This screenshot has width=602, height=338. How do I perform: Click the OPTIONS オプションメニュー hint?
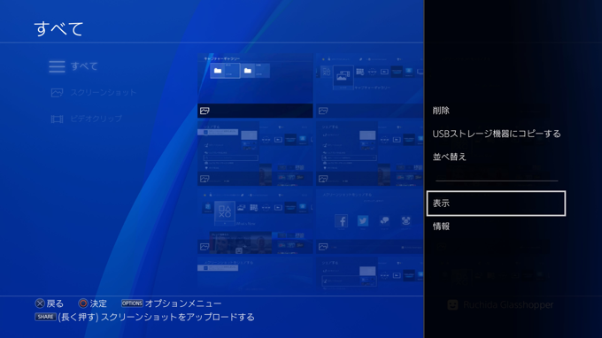(171, 303)
